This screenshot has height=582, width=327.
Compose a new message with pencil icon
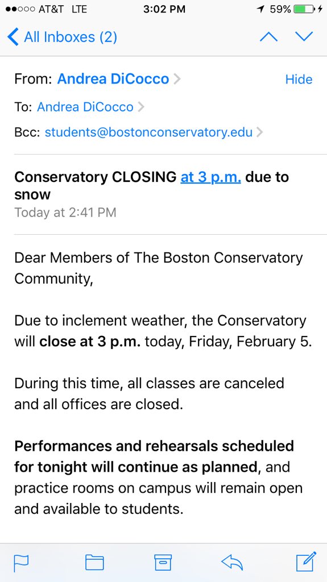306,561
